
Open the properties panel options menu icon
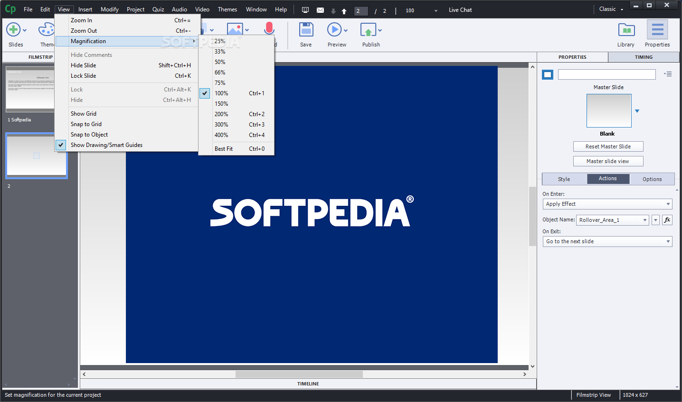(668, 74)
